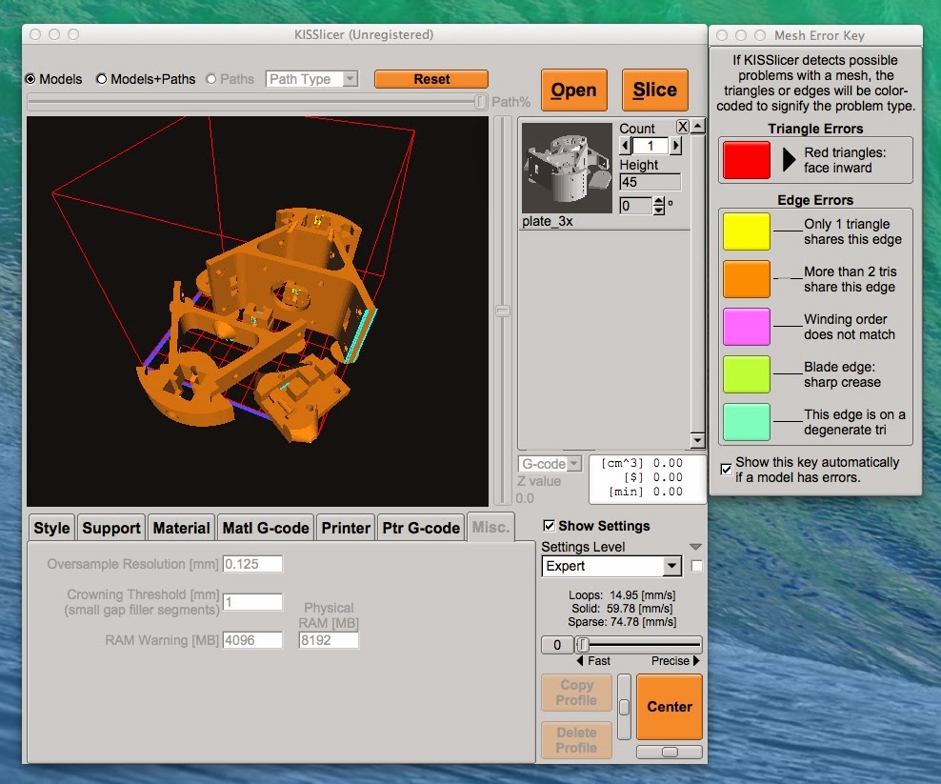Viewport: 941px width, 784px height.
Task: Close the Mesh Error Key window
Action: (722, 35)
